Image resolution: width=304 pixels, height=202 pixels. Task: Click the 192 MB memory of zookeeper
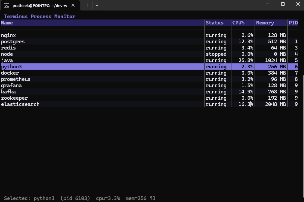(277, 98)
